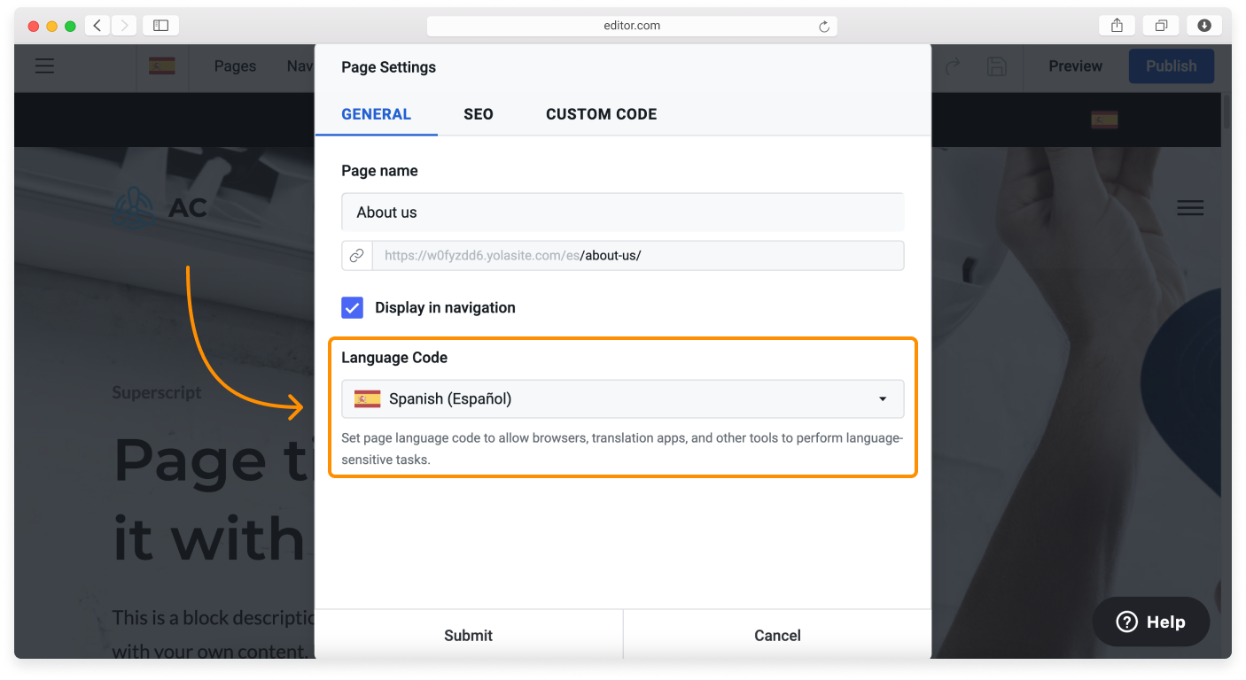Viewport: 1246px width, 680px height.
Task: Switch to SEO tab
Action: pos(479,114)
